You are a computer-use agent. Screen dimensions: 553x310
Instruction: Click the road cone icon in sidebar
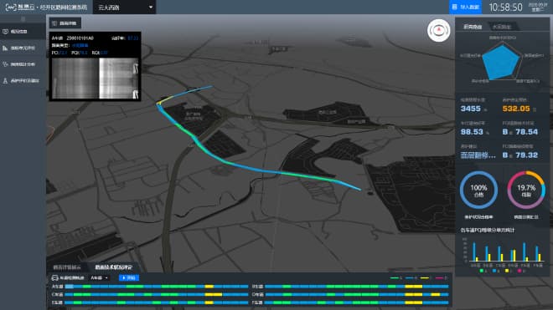pyautogui.click(x=5, y=80)
